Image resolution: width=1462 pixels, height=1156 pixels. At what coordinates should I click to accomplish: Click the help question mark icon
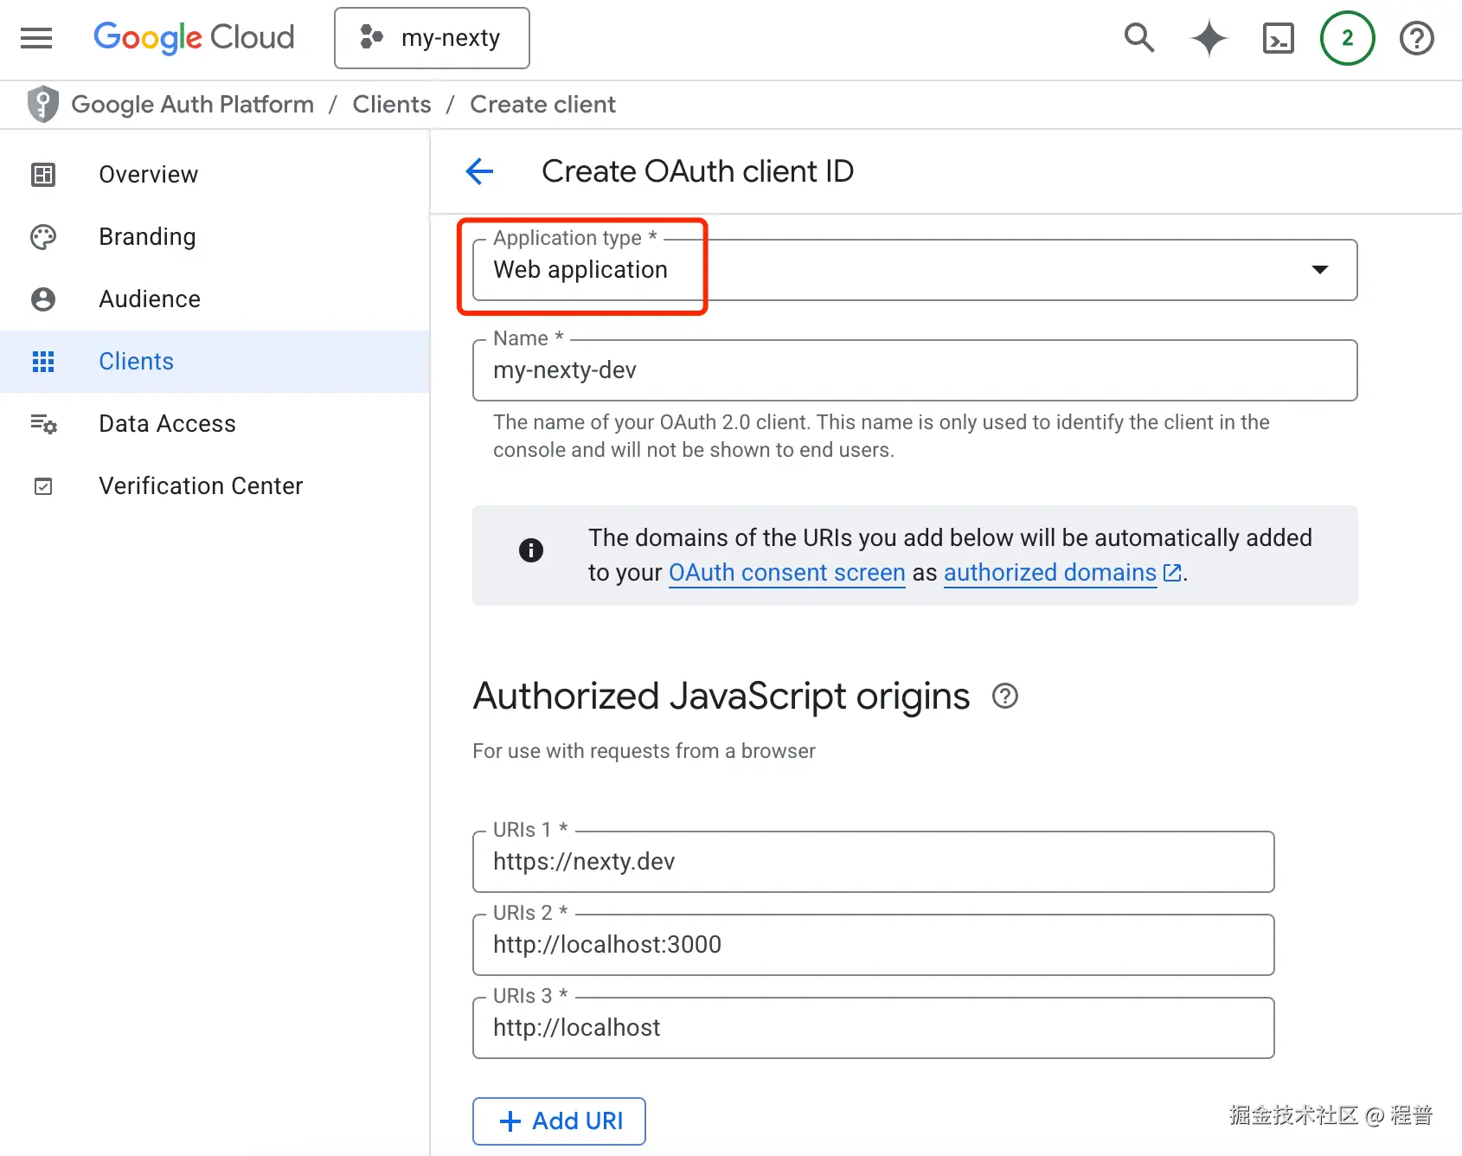(1416, 38)
